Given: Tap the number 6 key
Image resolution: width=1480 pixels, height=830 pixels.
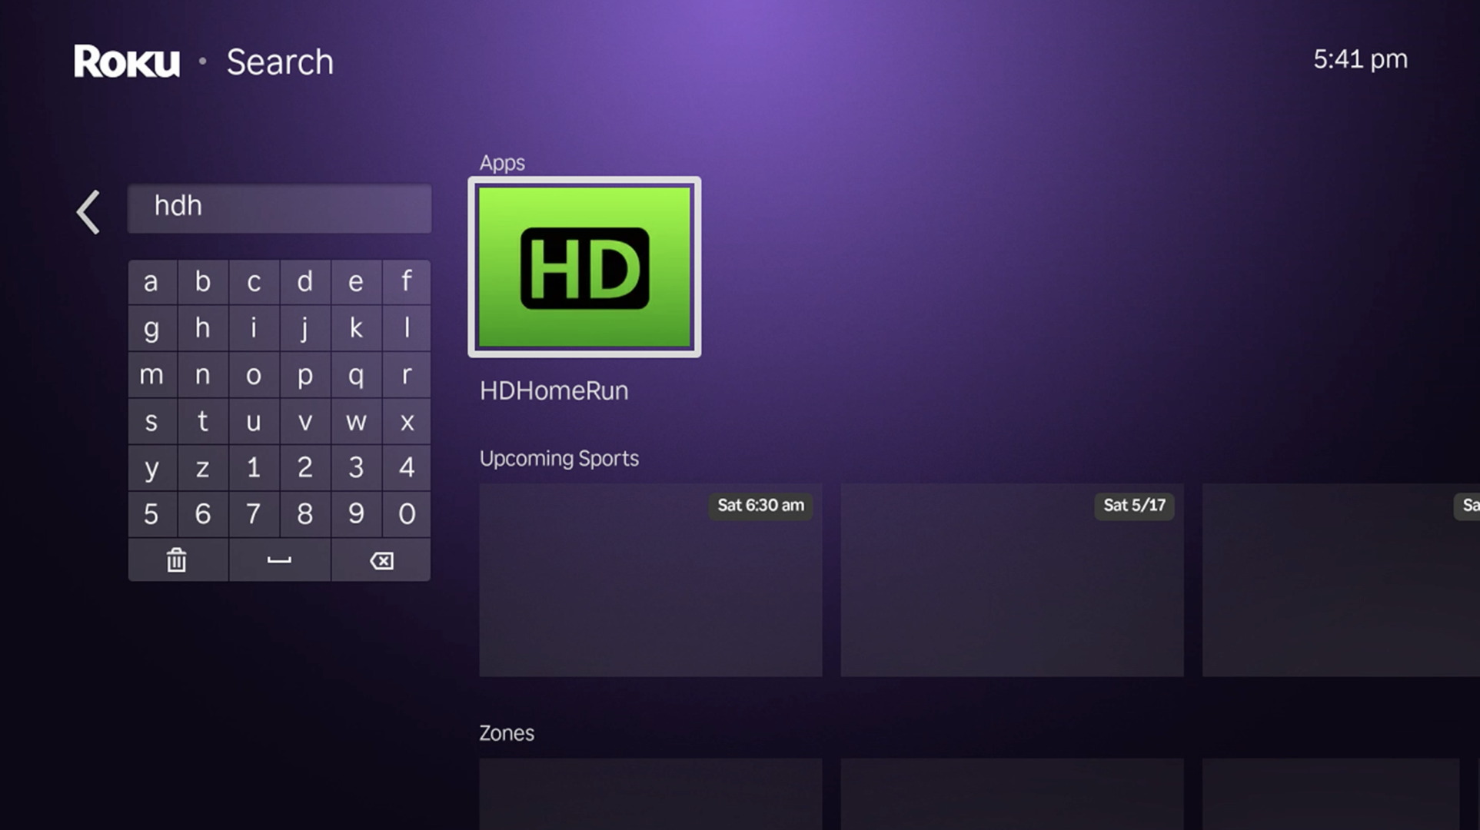Looking at the screenshot, I should [x=203, y=514].
